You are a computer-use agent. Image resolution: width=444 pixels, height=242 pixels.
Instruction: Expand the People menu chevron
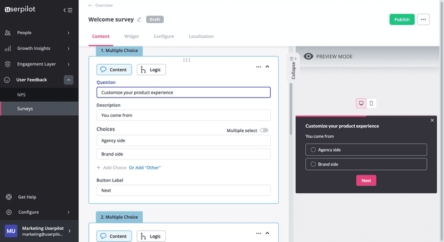click(68, 33)
